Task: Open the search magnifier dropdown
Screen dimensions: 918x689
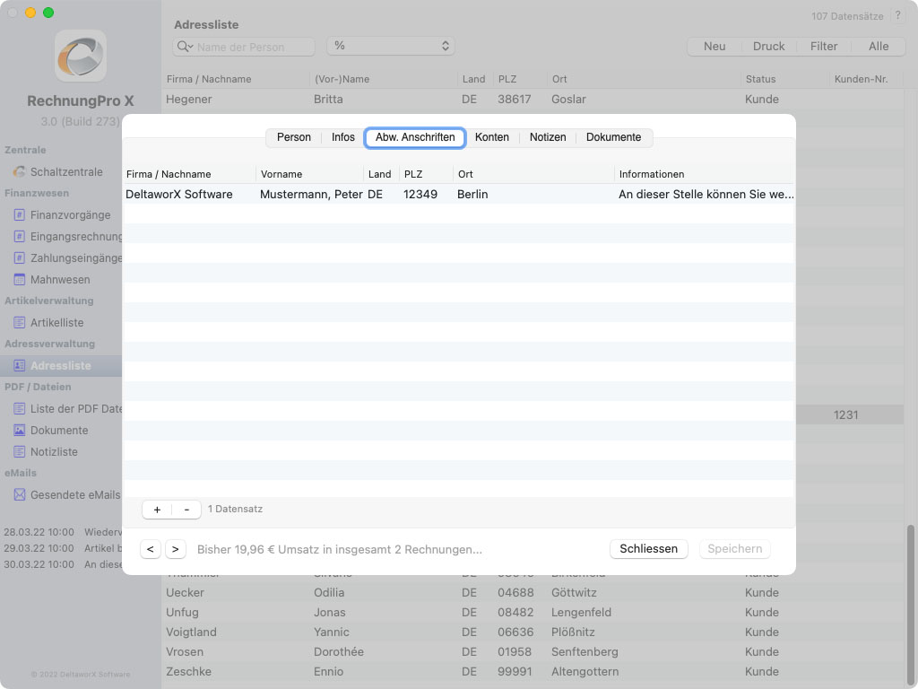Action: [186, 47]
